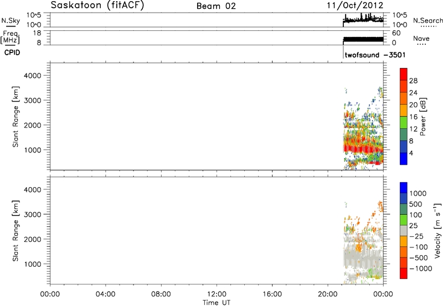The image size is (443, 306).
Task: Click '4000' tick on power panel axis
Action: tap(32, 76)
